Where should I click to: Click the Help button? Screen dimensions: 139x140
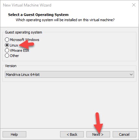pyautogui.click(x=14, y=134)
